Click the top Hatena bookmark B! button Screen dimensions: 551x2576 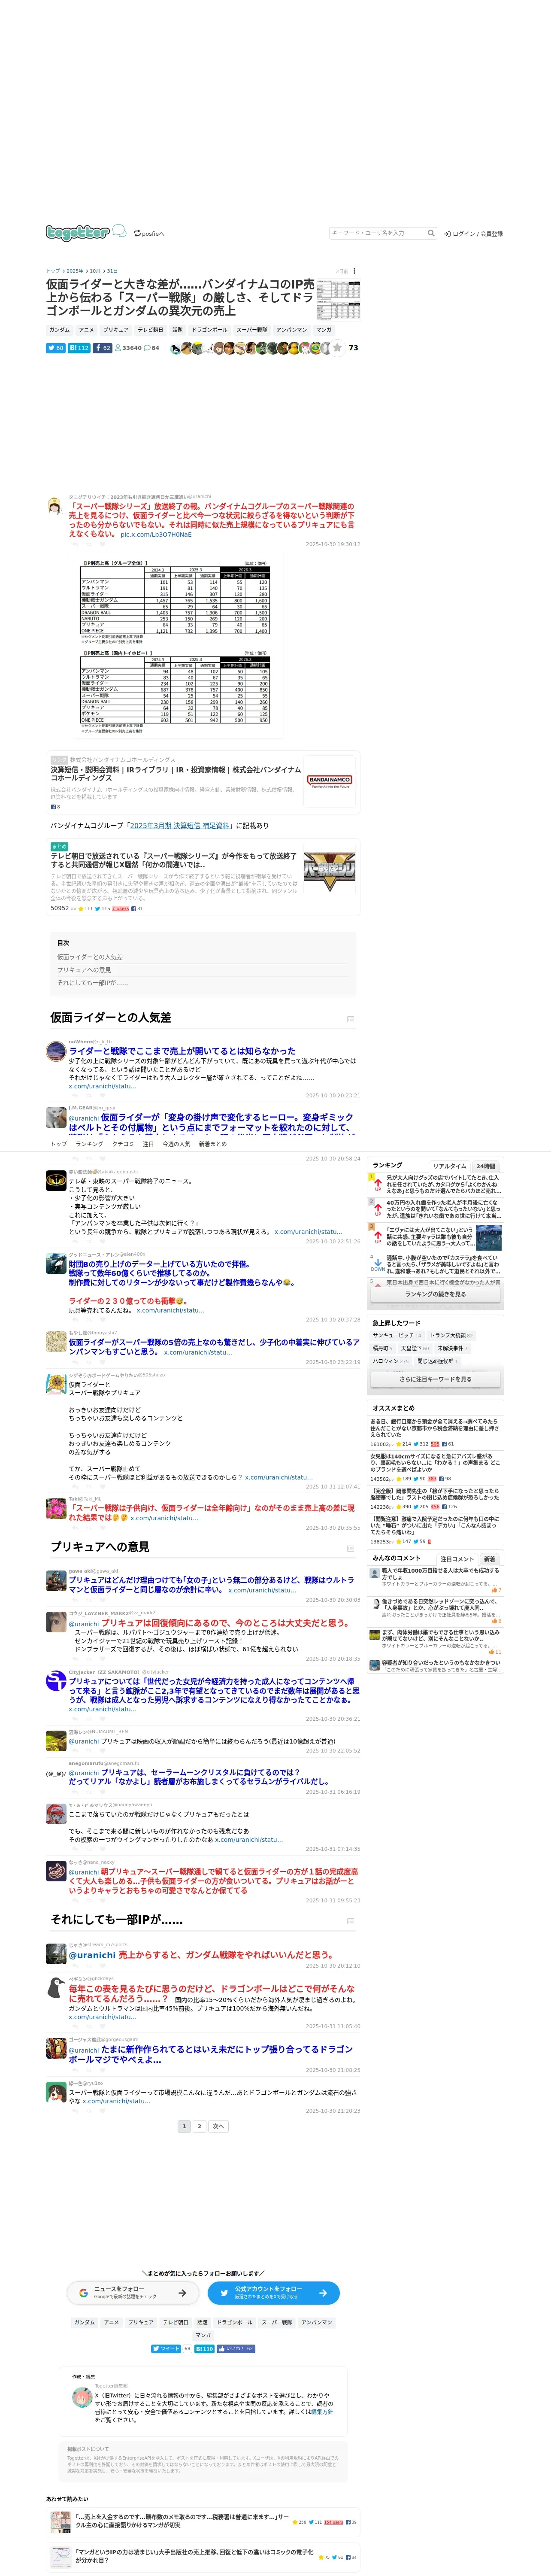coord(79,348)
